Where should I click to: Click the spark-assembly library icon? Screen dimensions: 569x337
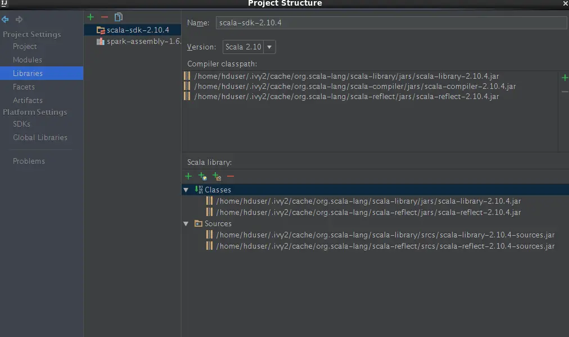101,42
